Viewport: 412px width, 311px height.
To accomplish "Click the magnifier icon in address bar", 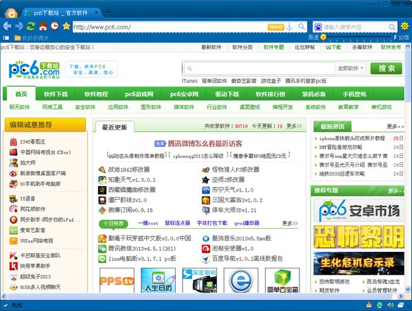I will tap(301, 27).
